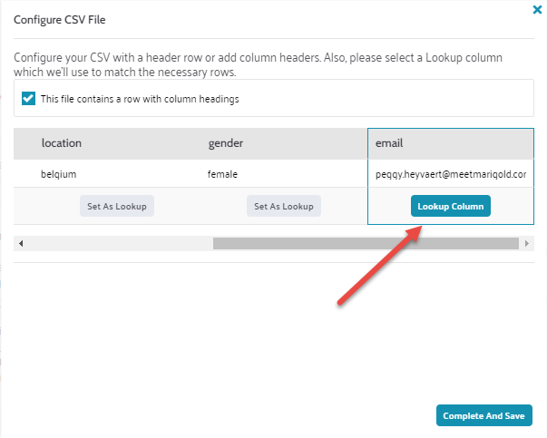
Task: Select the location column header
Action: 62,143
